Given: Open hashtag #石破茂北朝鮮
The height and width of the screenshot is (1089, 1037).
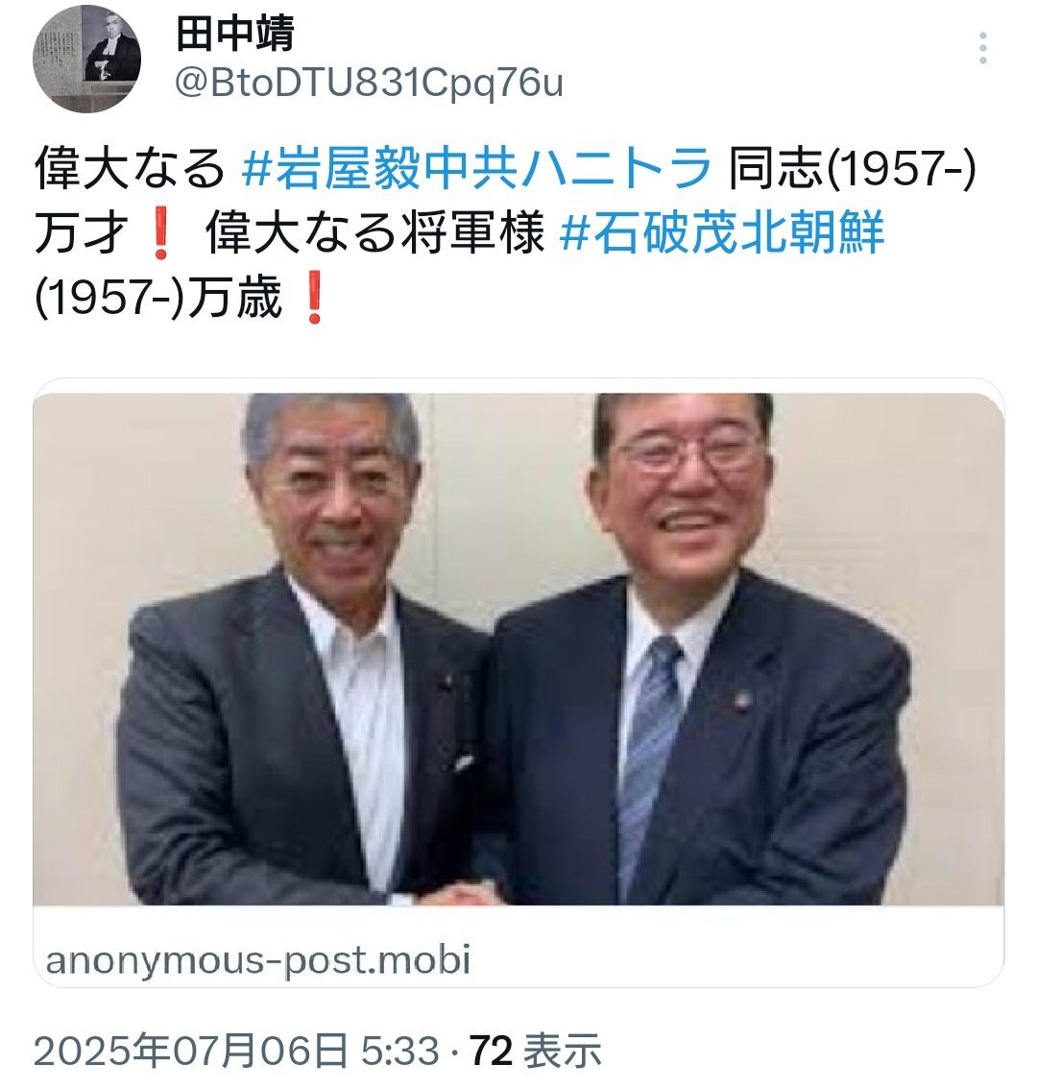Looking at the screenshot, I should [x=722, y=232].
